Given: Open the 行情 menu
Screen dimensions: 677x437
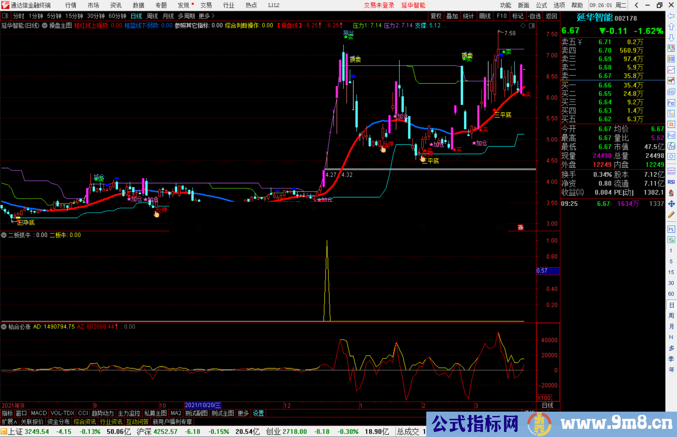Looking at the screenshot, I should [71, 5].
